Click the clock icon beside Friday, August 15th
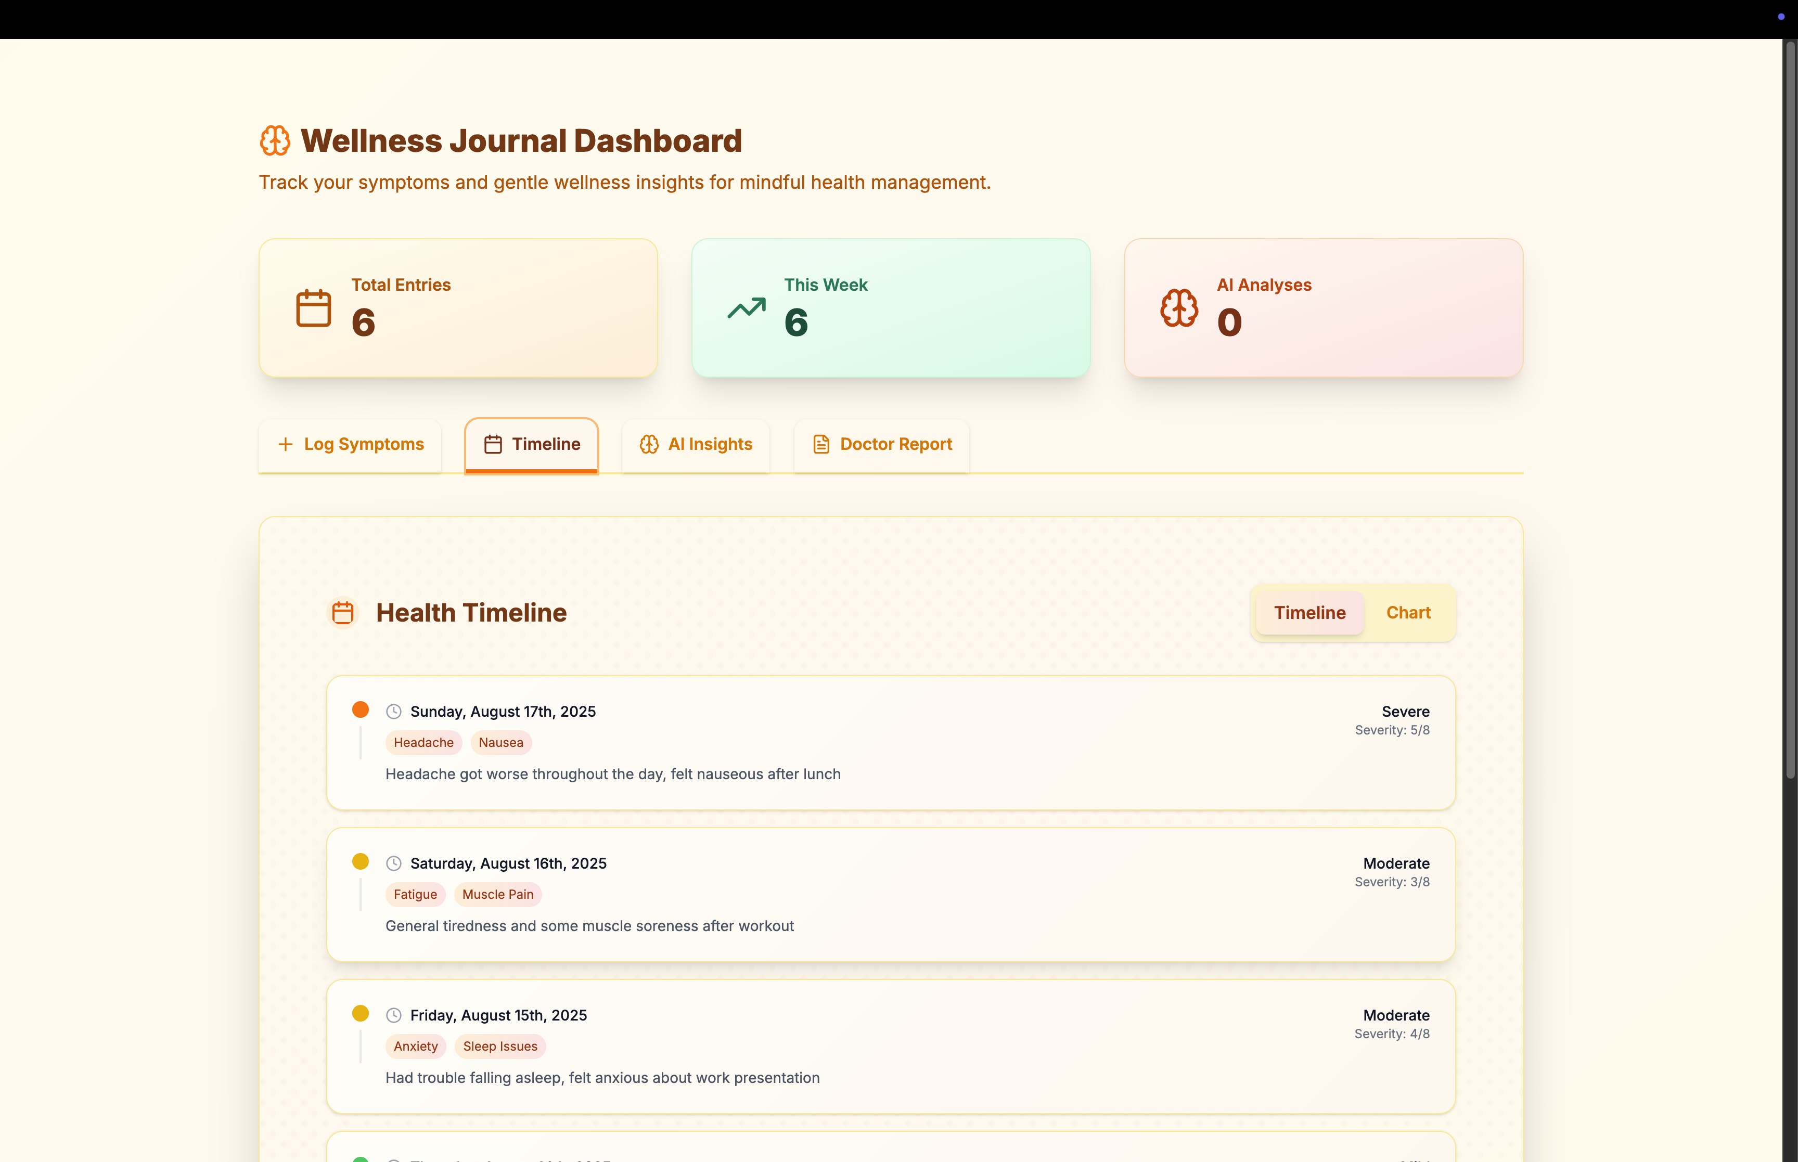 tap(394, 1016)
